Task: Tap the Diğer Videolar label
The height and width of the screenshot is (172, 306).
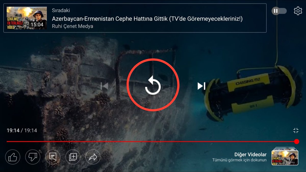Action: point(250,154)
